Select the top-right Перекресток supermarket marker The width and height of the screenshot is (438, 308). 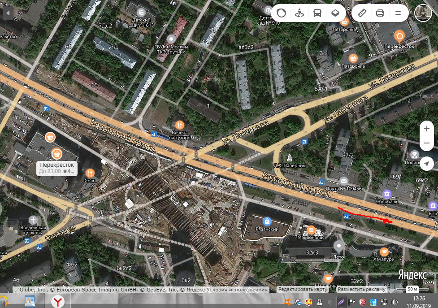point(399,36)
